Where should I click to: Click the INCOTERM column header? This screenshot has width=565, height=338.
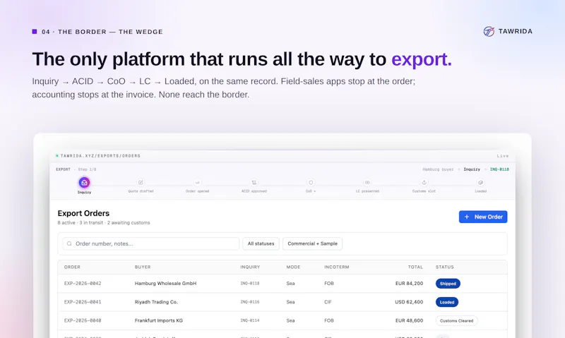[x=337, y=267]
